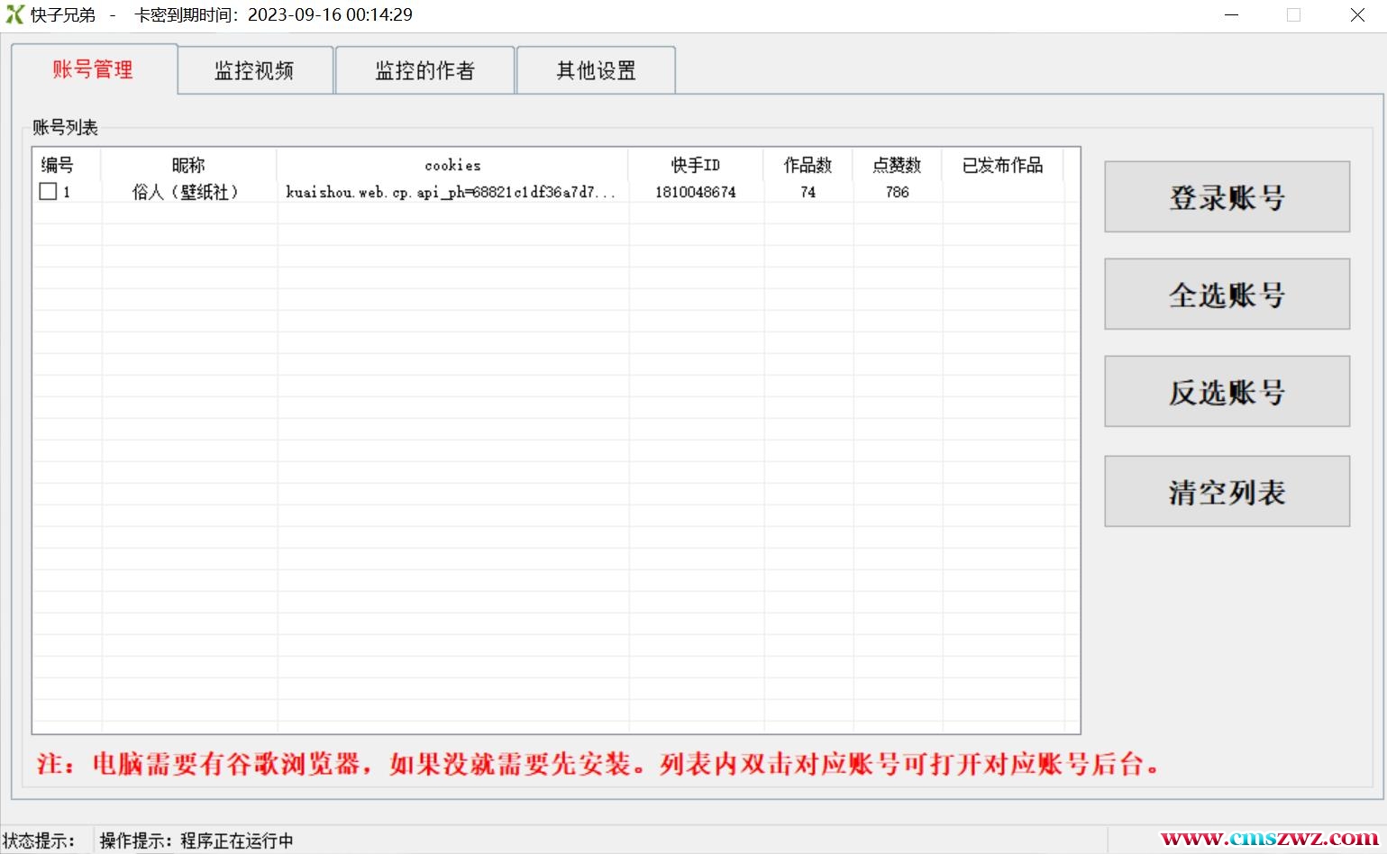Switch to the 账号管理 tab
The height and width of the screenshot is (854, 1387).
point(93,70)
